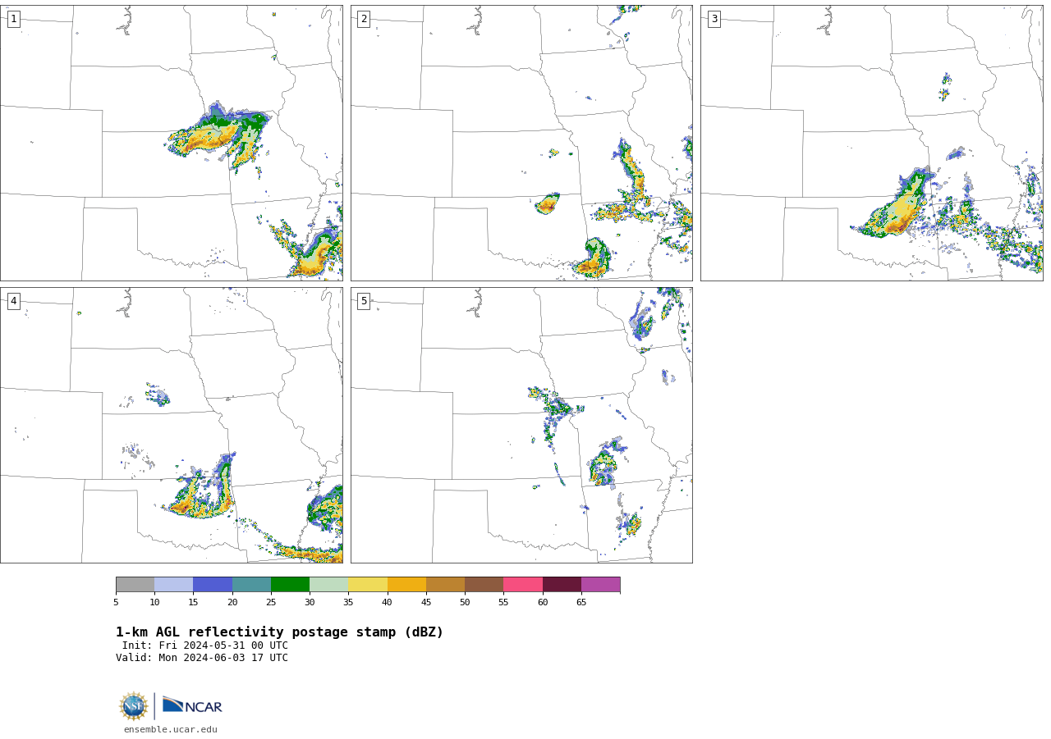Click the blue 15-20 dBZ swatch
Viewport: 1051px width, 739px height.
click(x=213, y=585)
